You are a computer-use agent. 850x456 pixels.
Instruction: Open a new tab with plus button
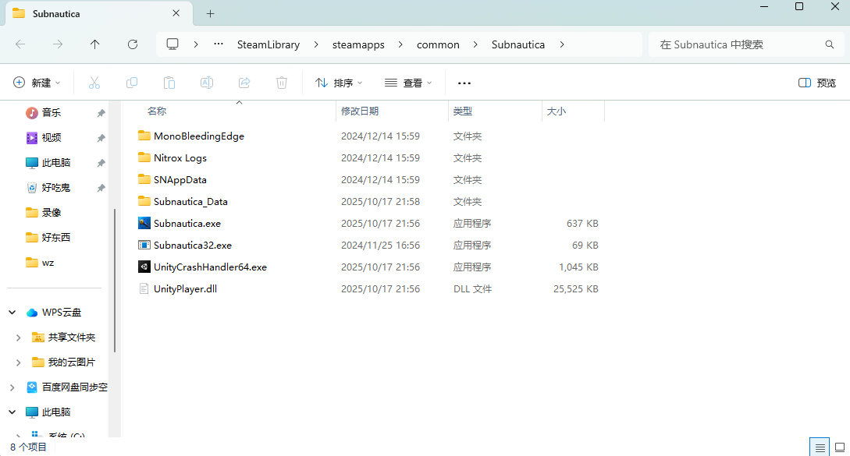pos(210,13)
